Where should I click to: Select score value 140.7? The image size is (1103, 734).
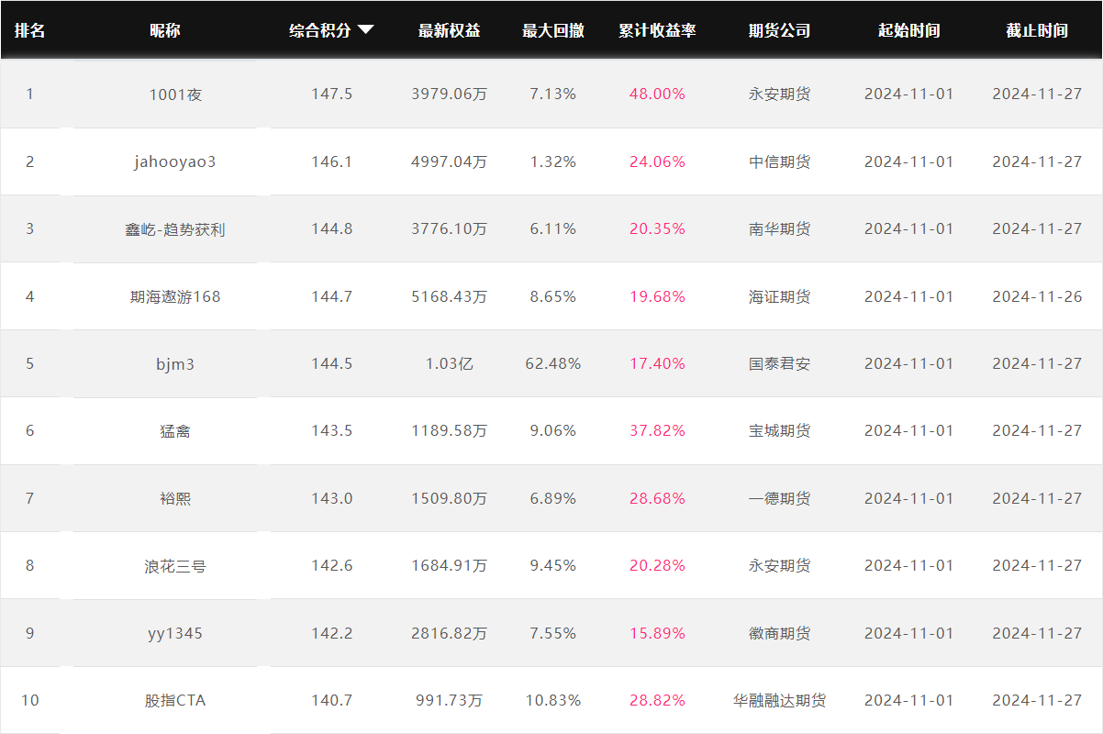pos(332,700)
